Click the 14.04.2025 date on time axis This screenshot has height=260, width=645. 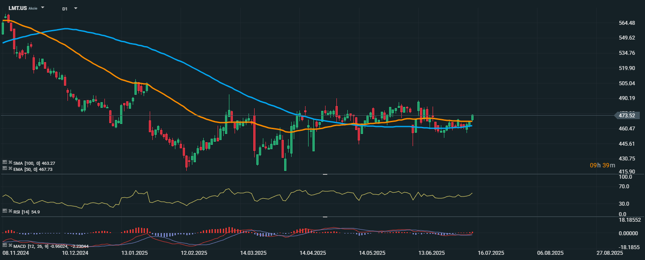[312, 253]
